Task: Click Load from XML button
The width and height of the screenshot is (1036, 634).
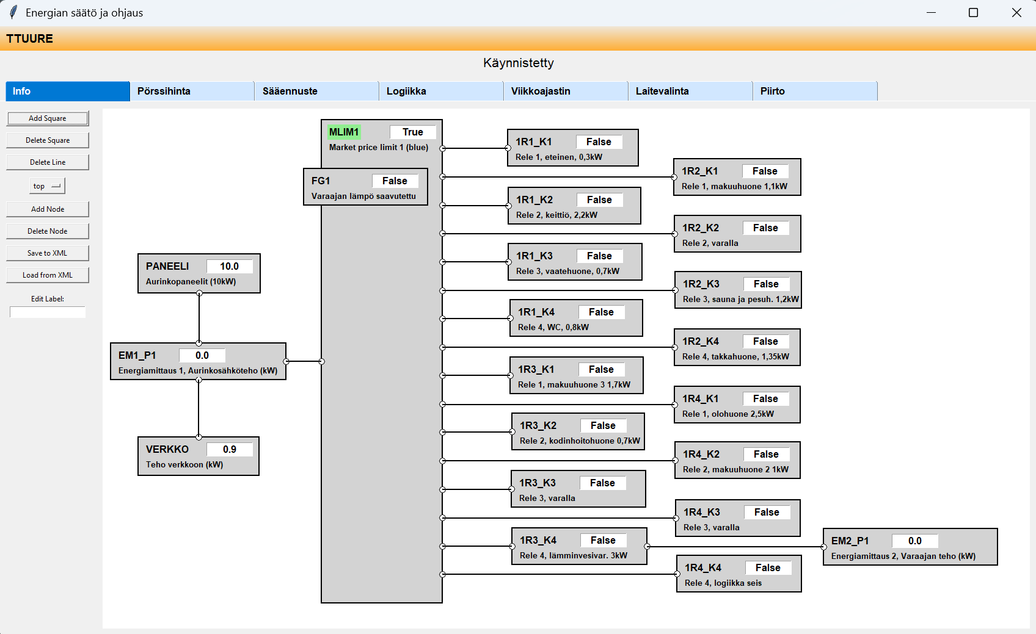Action: [x=48, y=275]
